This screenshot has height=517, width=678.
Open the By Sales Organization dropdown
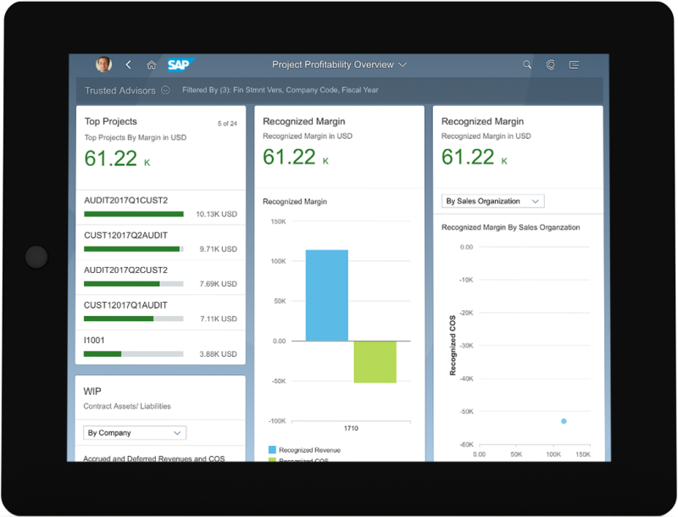coord(492,201)
